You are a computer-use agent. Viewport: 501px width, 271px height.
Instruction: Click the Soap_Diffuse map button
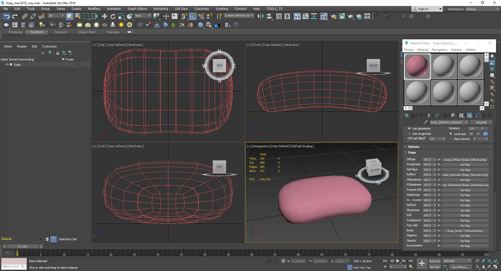pyautogui.click(x=465, y=159)
